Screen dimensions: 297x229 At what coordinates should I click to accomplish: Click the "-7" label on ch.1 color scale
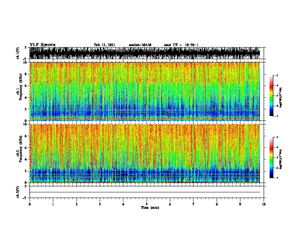tap(276, 116)
